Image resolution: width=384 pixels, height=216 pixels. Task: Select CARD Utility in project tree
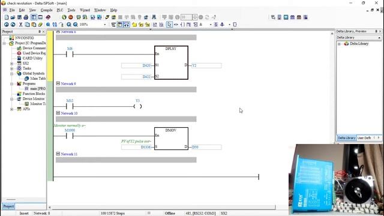(32, 58)
